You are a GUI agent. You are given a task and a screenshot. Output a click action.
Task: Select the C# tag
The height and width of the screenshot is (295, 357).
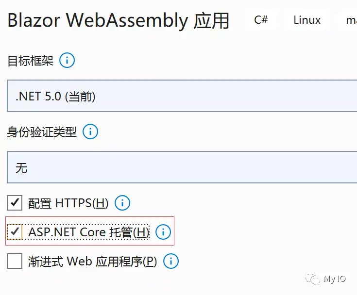[261, 20]
